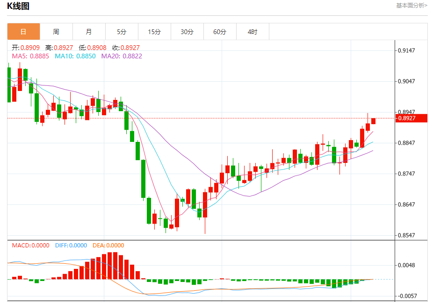Click the MACD:0.0000 readout
The image size is (433, 302).
coord(31,245)
